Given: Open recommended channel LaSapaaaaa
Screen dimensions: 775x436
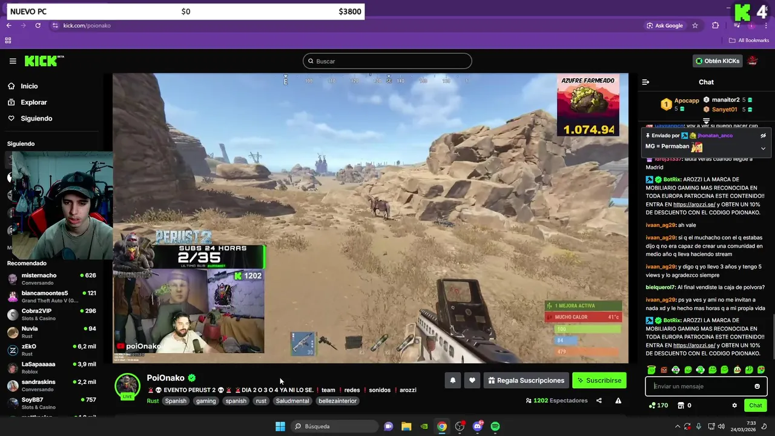Looking at the screenshot, I should (51, 368).
